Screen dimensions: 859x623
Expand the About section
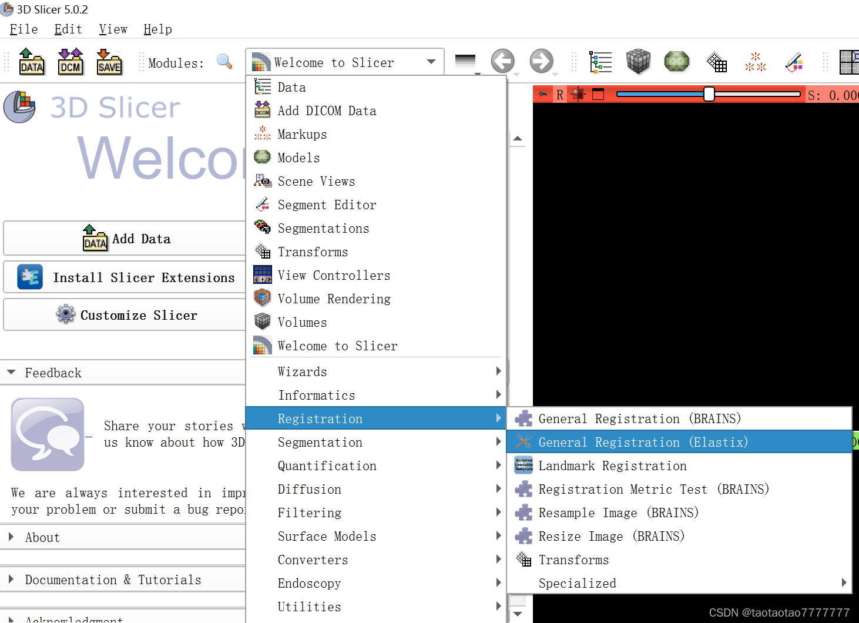click(x=123, y=537)
